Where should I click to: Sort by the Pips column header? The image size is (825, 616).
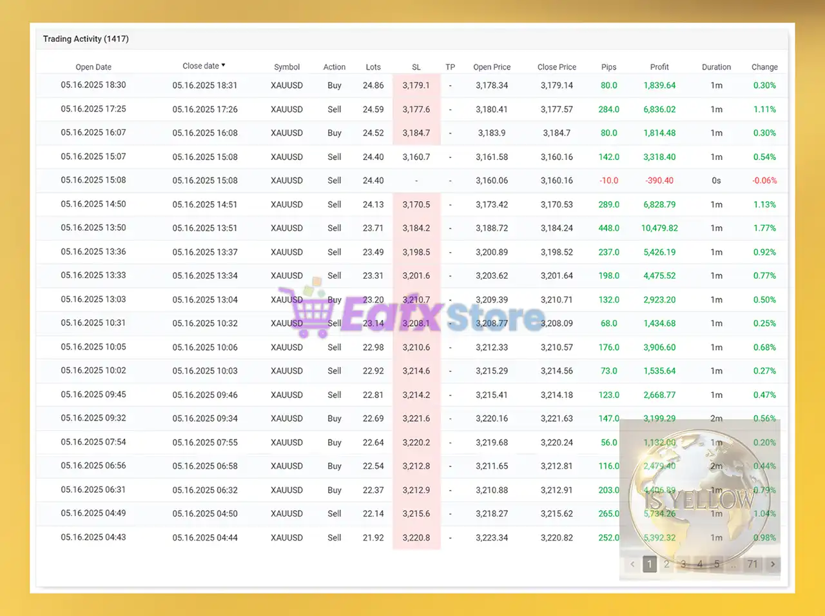609,67
